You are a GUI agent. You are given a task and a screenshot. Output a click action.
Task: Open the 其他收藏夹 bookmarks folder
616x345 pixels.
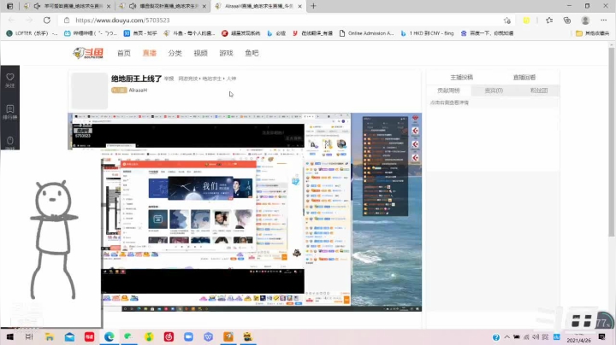click(592, 33)
